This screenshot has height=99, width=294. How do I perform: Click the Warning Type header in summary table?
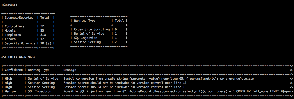(x=84, y=21)
